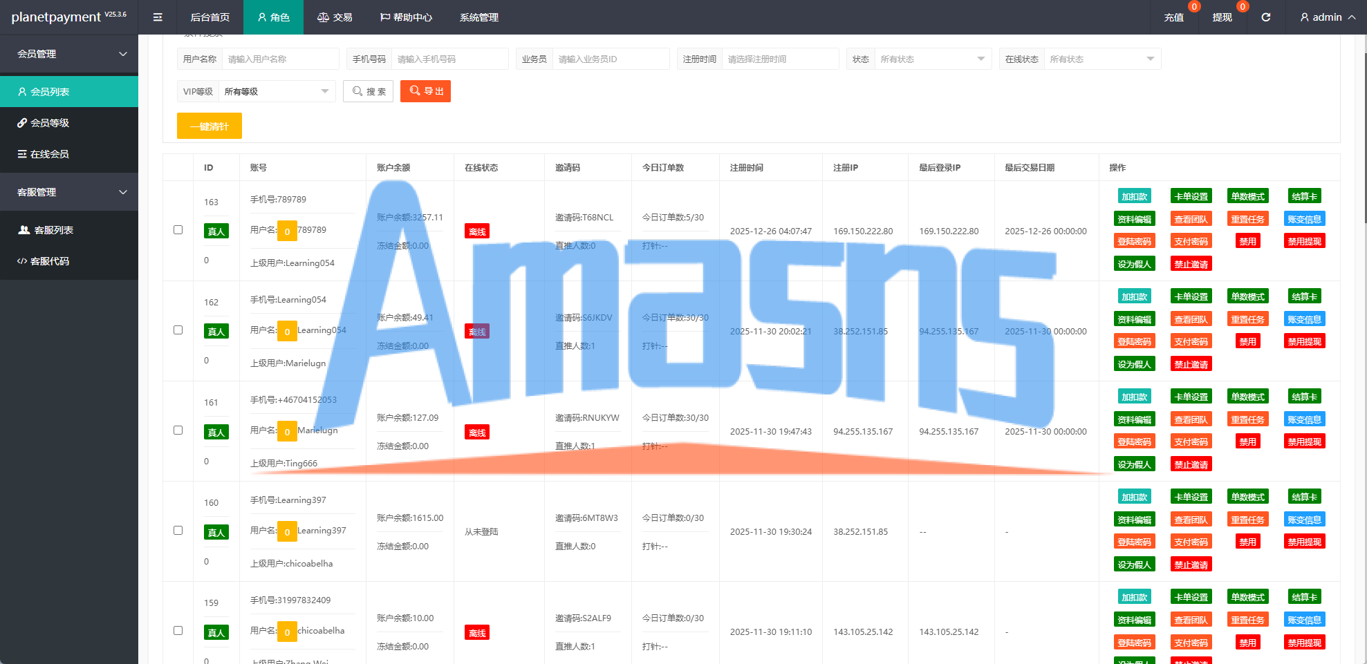Open 客服列表 in sidebar
This screenshot has height=664, width=1367.
pyautogui.click(x=69, y=230)
